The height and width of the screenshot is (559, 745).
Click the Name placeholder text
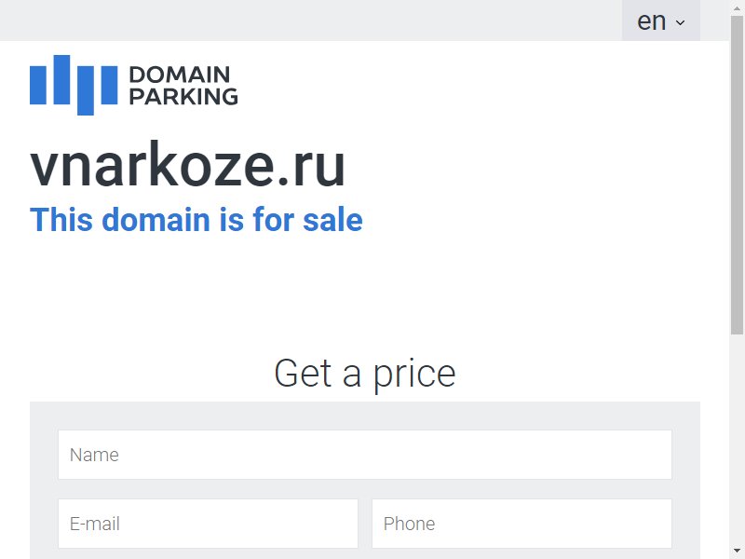(x=94, y=455)
